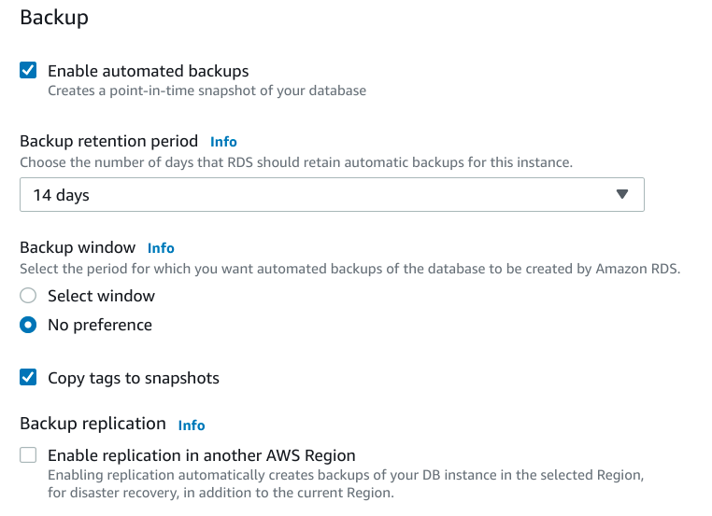Select the No preference radio button
This screenshot has width=712, height=516.
29,325
